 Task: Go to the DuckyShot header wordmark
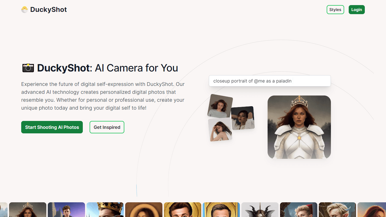coord(49,10)
